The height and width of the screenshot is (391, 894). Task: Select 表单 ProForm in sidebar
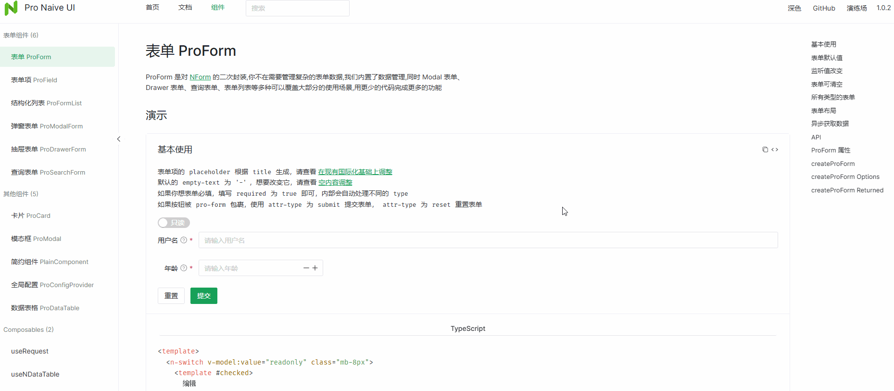tap(57, 57)
